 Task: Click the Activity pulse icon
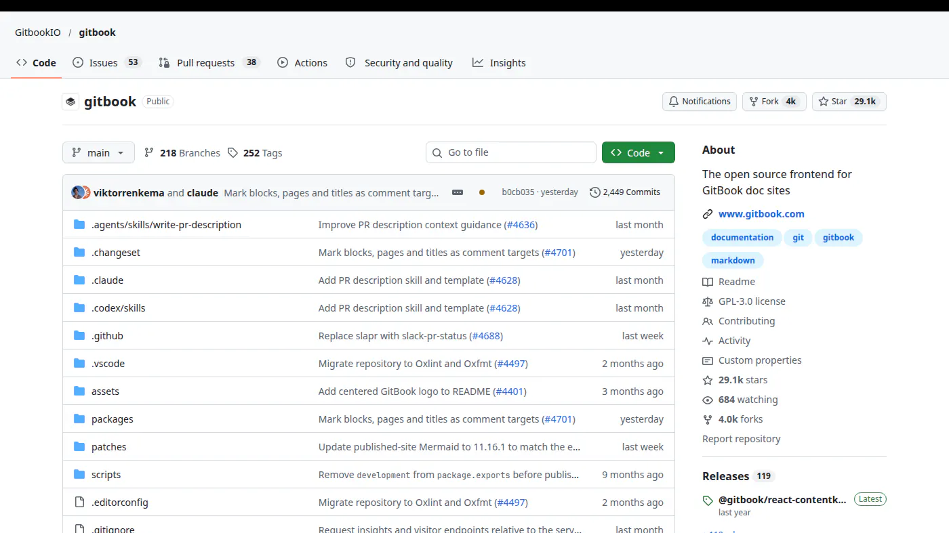[x=708, y=341]
